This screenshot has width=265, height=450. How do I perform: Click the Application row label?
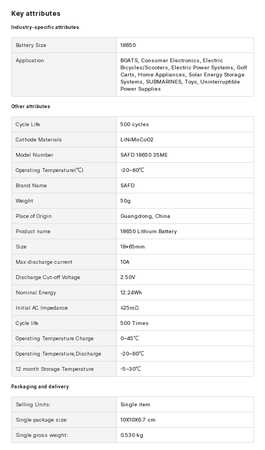(30, 61)
